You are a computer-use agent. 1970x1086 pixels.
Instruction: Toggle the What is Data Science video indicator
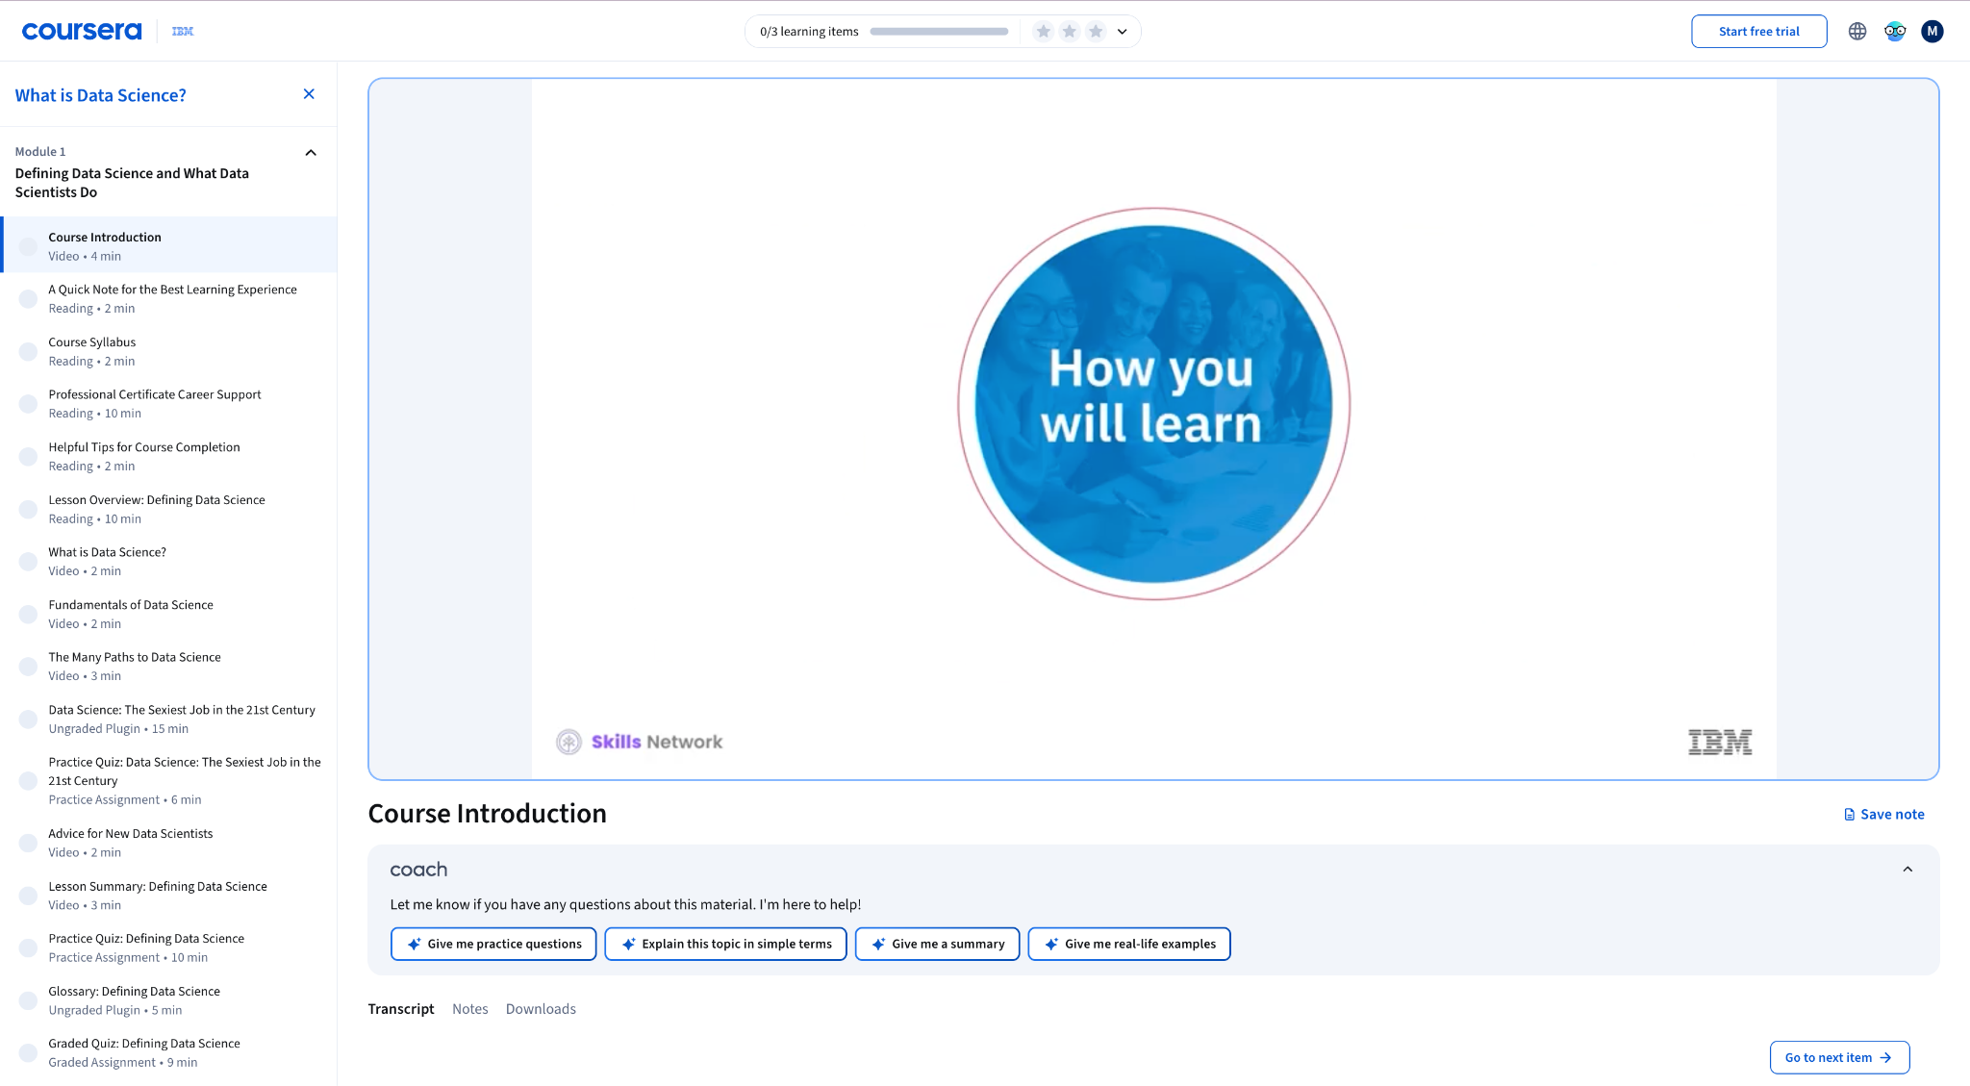point(27,561)
